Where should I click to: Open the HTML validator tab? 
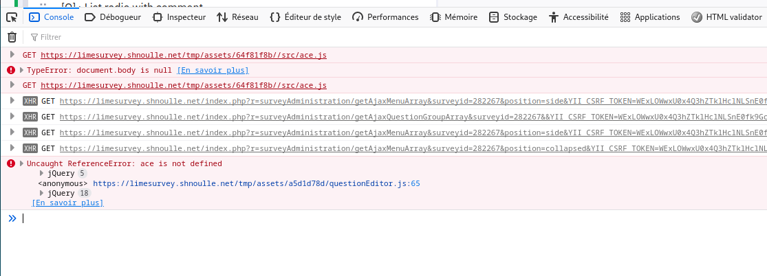pos(726,17)
